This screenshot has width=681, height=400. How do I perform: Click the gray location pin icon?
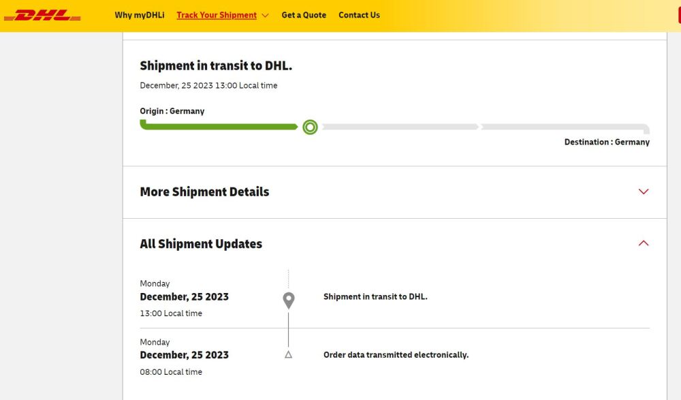(x=288, y=301)
